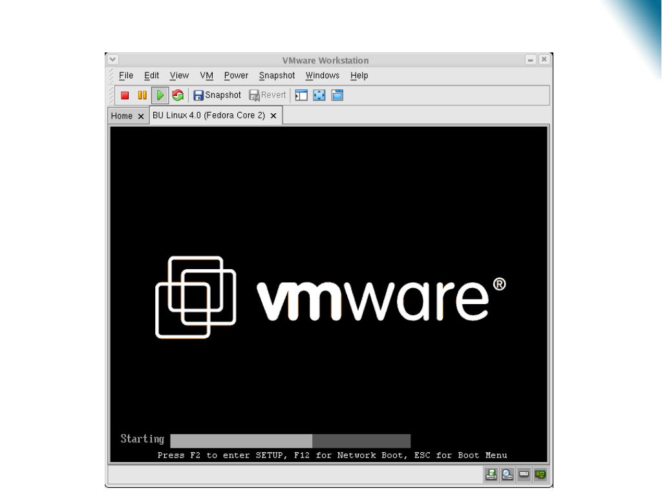The height and width of the screenshot is (497, 662).
Task: Open the Edit menu
Action: pos(151,76)
